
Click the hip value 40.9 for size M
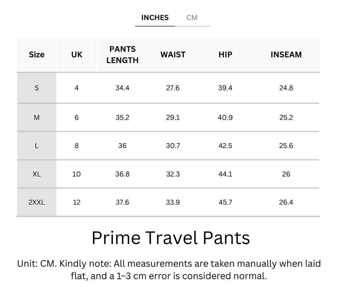225,117
